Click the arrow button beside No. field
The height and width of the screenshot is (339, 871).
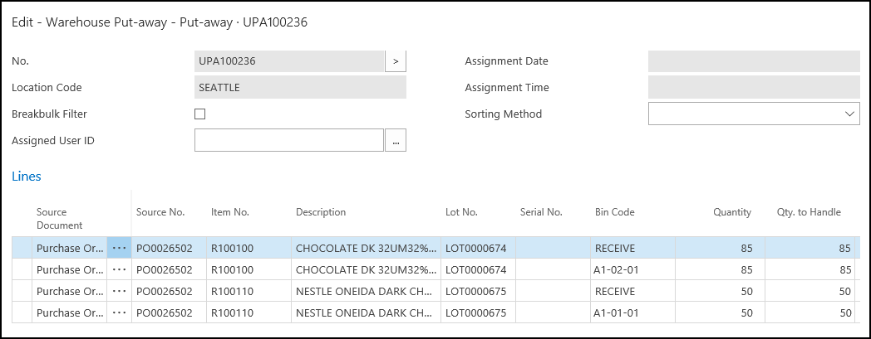(396, 61)
